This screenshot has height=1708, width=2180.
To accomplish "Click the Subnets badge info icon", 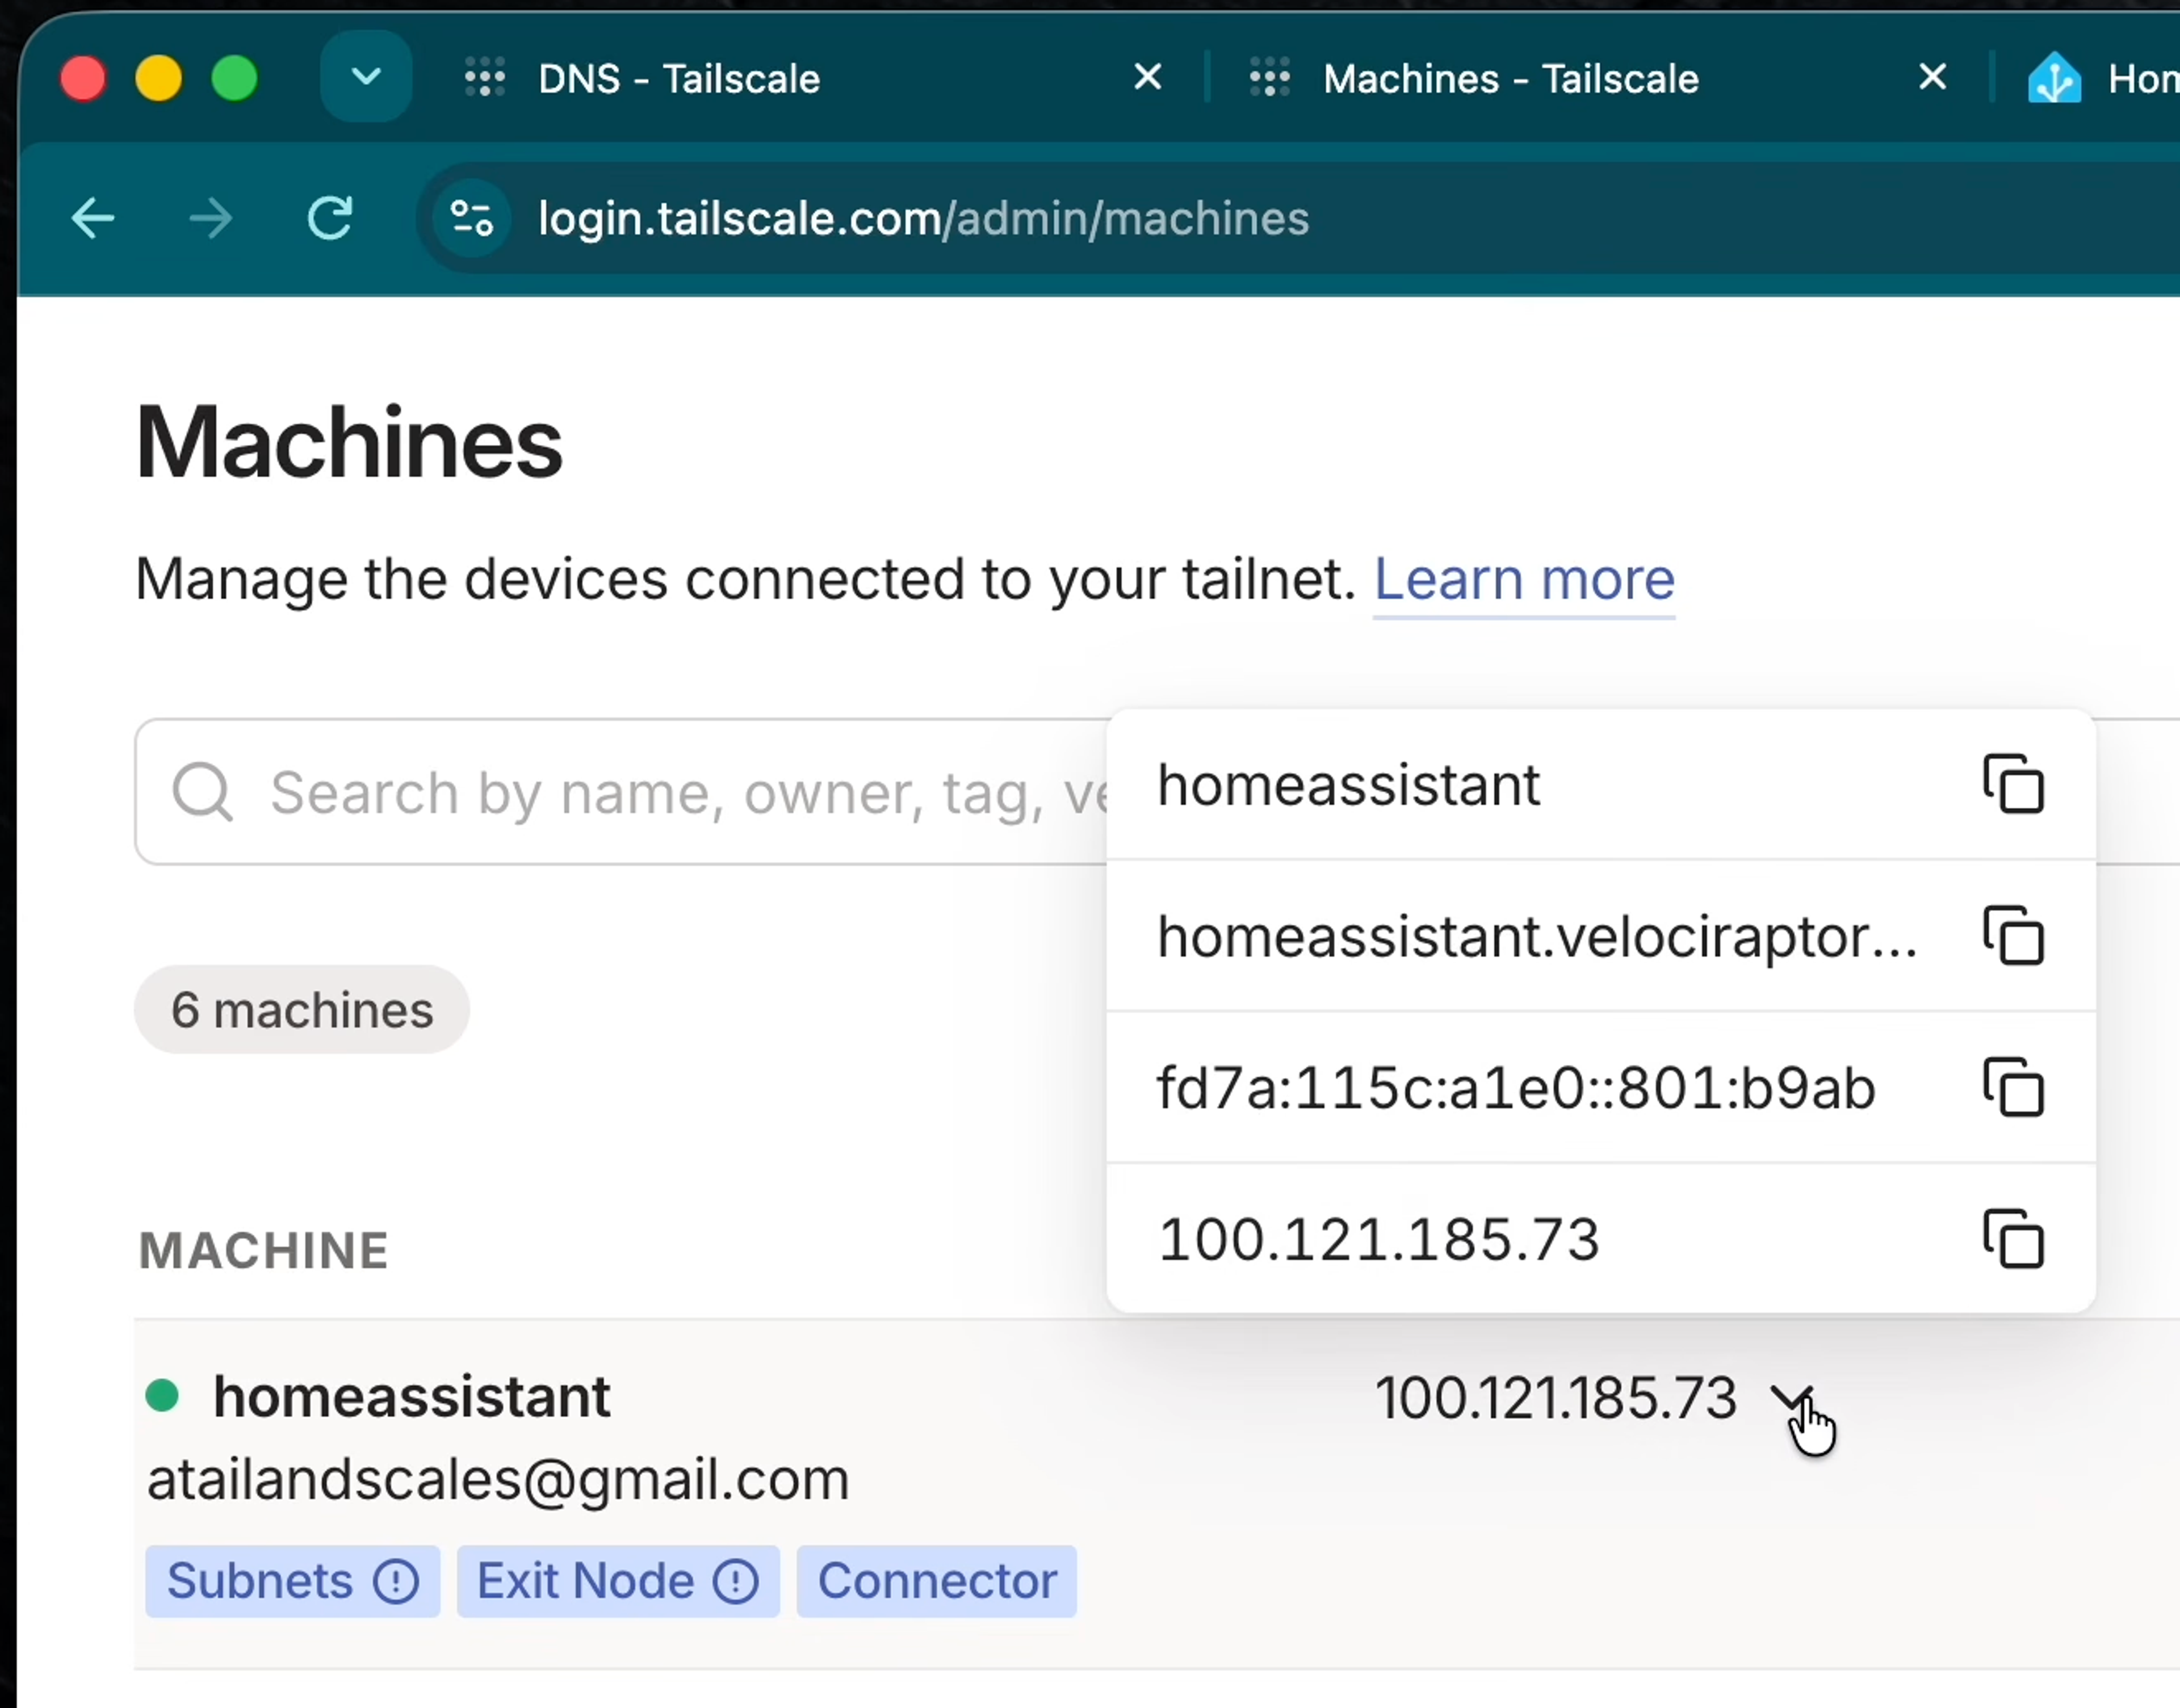I will click(396, 1581).
